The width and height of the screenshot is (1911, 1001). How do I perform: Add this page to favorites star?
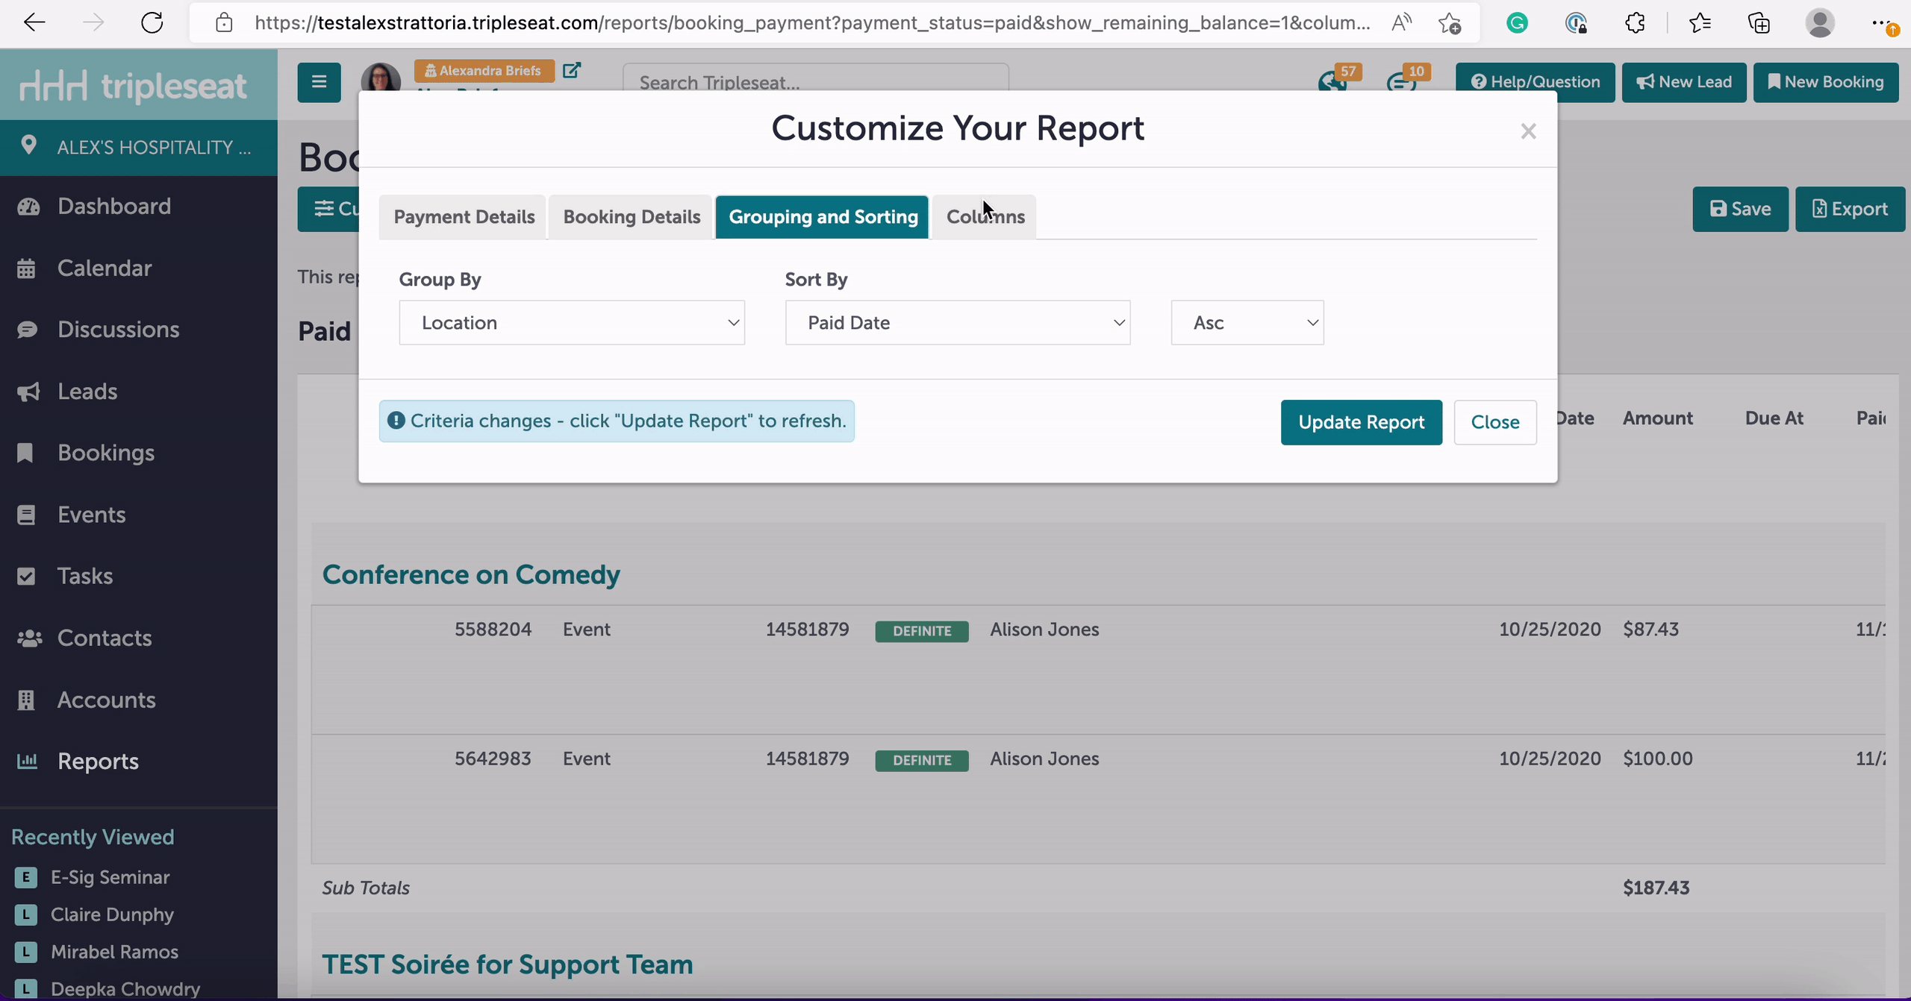pyautogui.click(x=1450, y=23)
